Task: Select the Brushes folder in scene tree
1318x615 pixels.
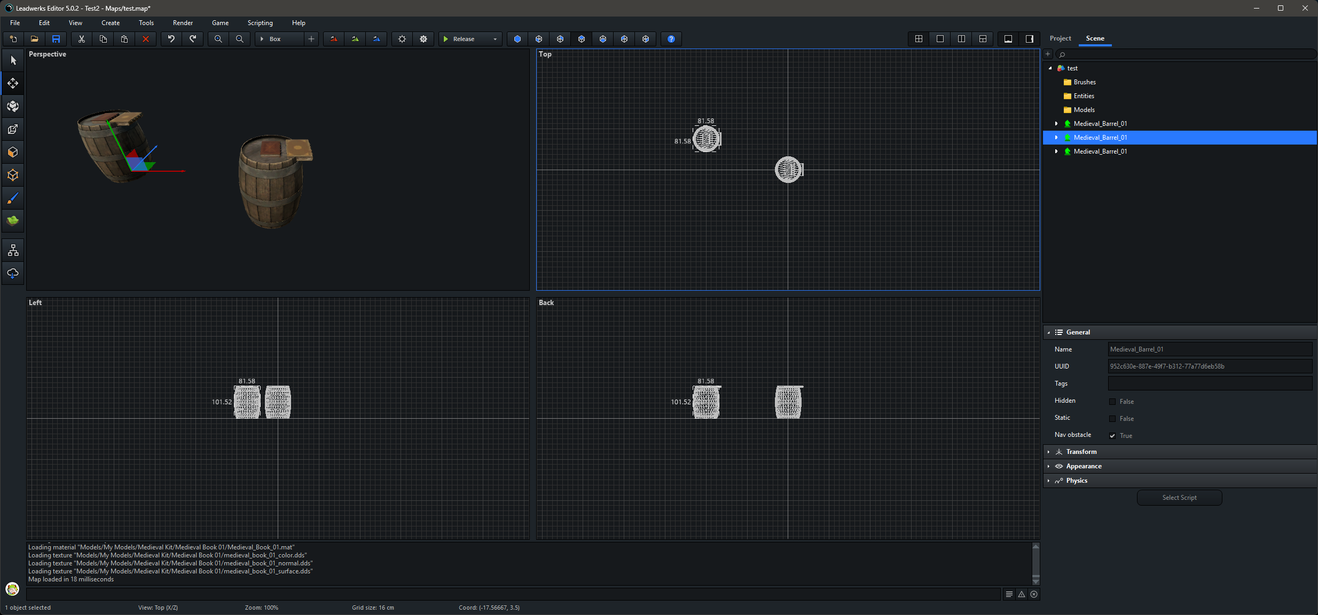Action: click(1084, 82)
